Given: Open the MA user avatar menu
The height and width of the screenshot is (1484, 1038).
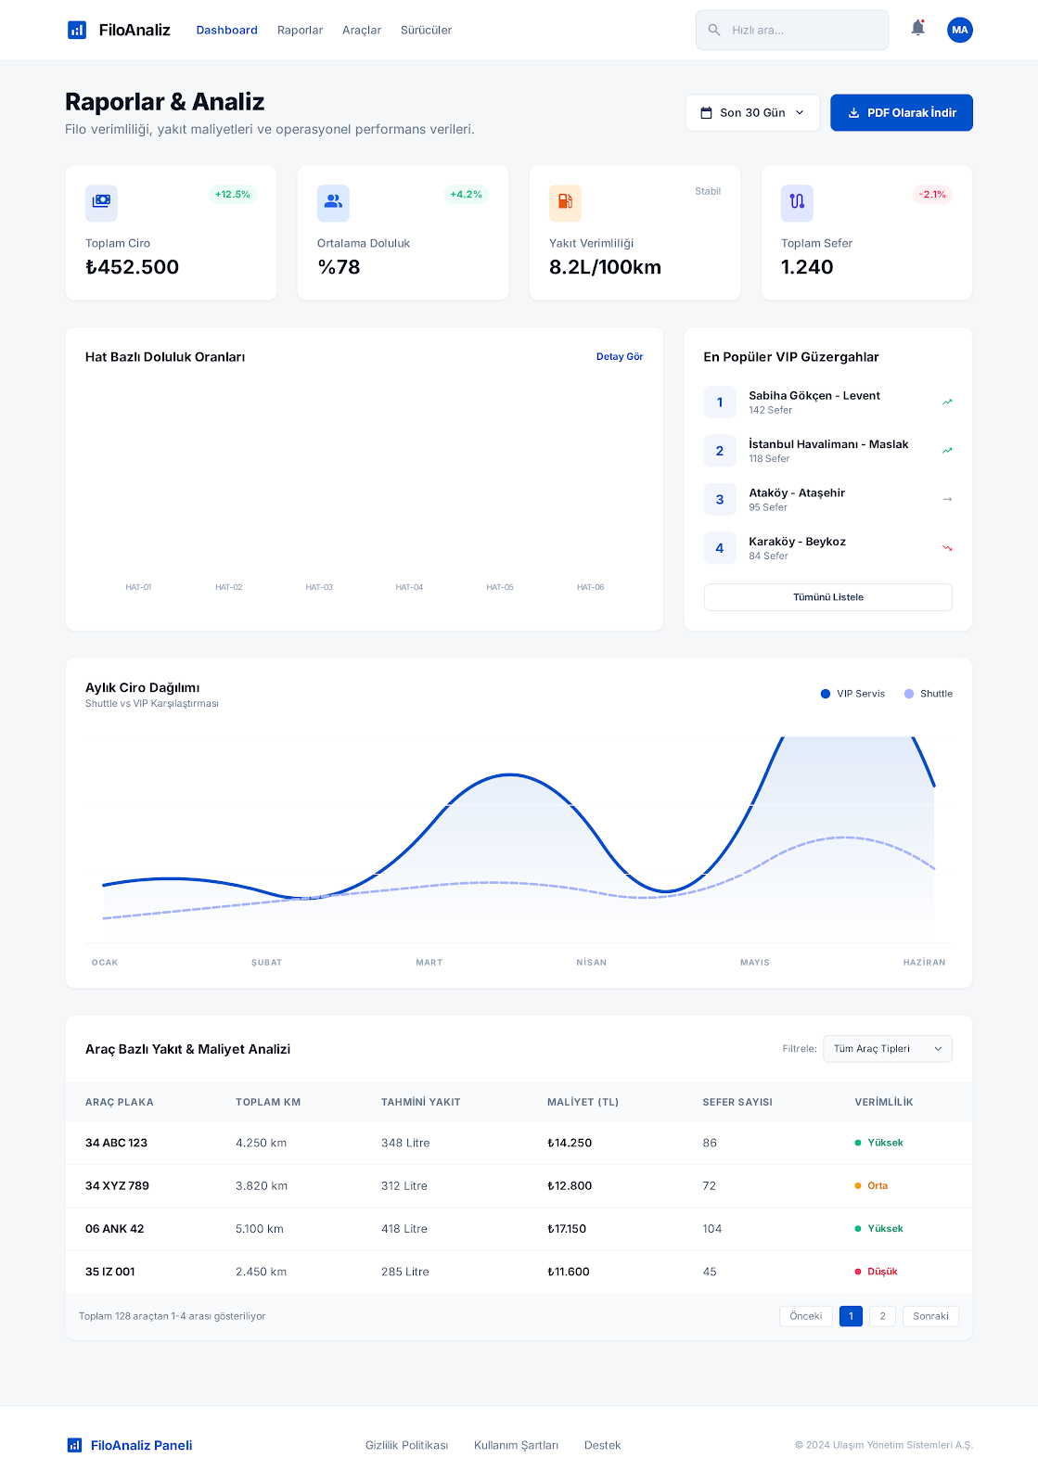Looking at the screenshot, I should pos(959,30).
